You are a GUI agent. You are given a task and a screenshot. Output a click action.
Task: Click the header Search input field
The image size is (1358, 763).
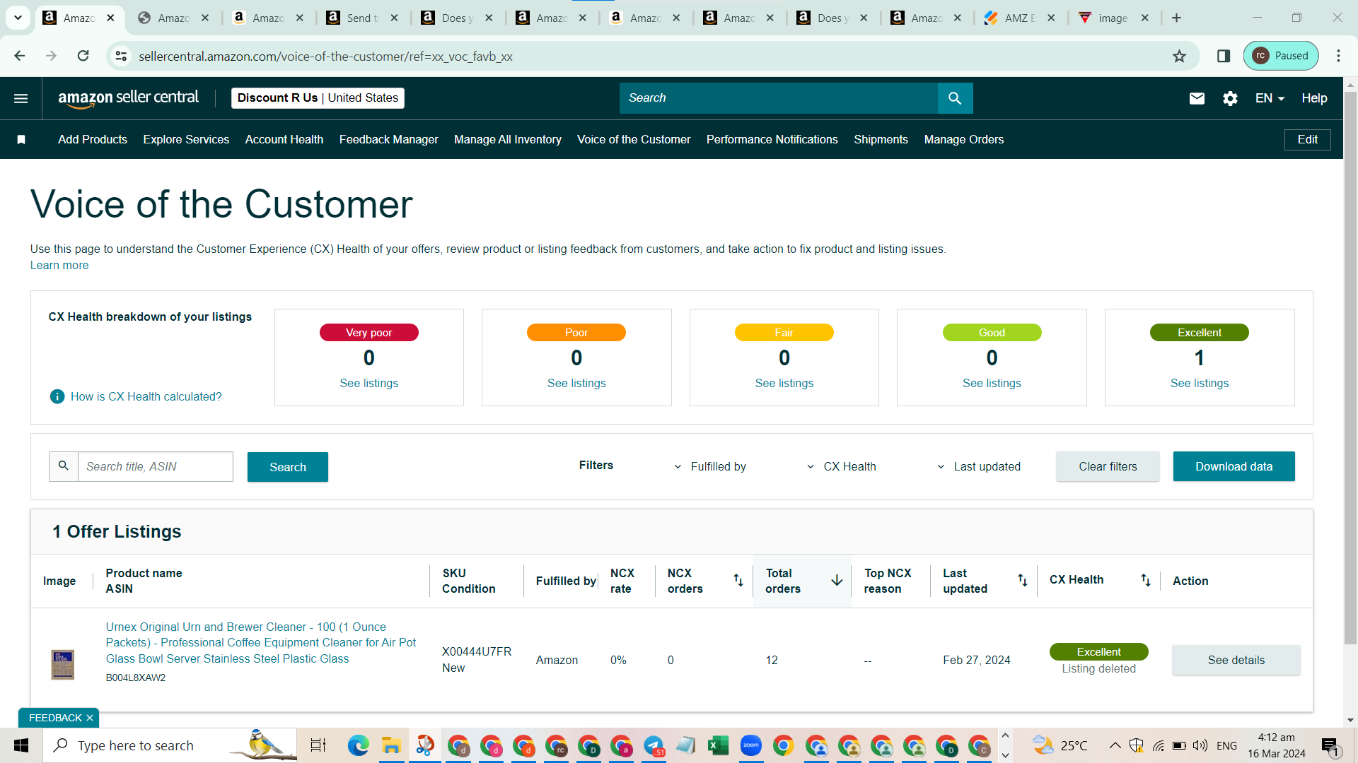point(778,98)
